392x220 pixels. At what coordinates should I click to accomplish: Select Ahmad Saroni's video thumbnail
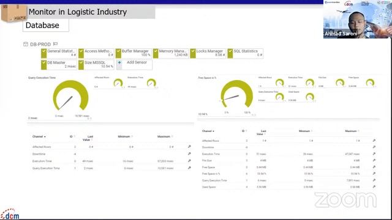click(x=358, y=19)
